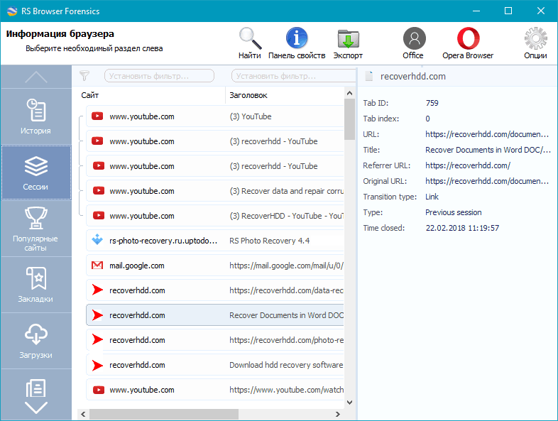Click the Title value Recover Documents in Word
The image size is (558, 421).
click(488, 150)
